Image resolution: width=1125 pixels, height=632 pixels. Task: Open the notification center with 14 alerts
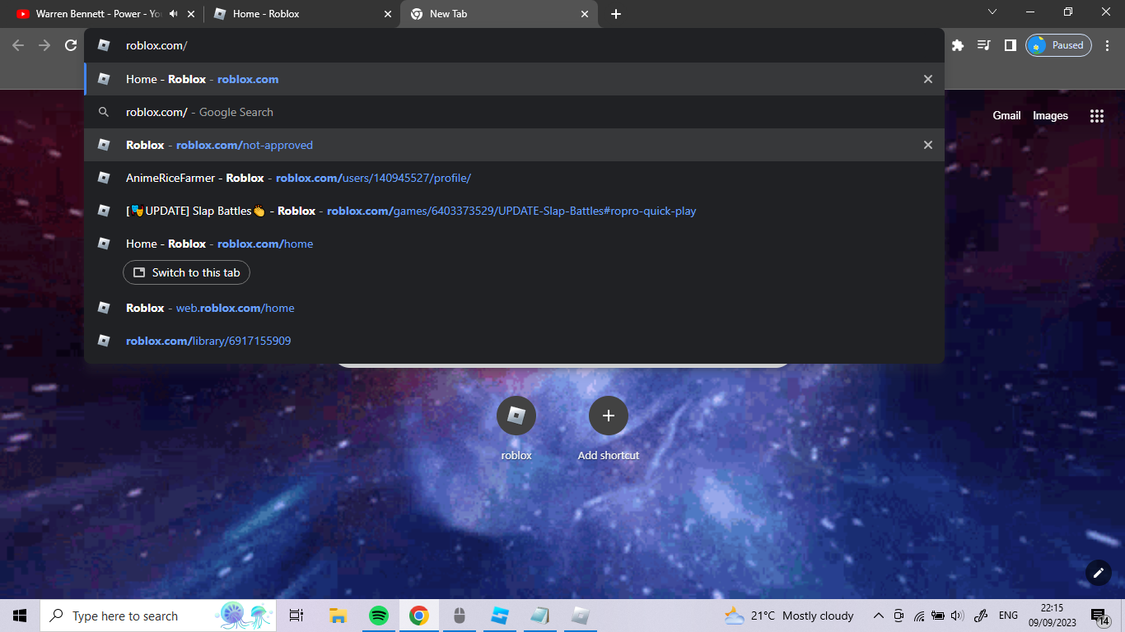click(1099, 616)
